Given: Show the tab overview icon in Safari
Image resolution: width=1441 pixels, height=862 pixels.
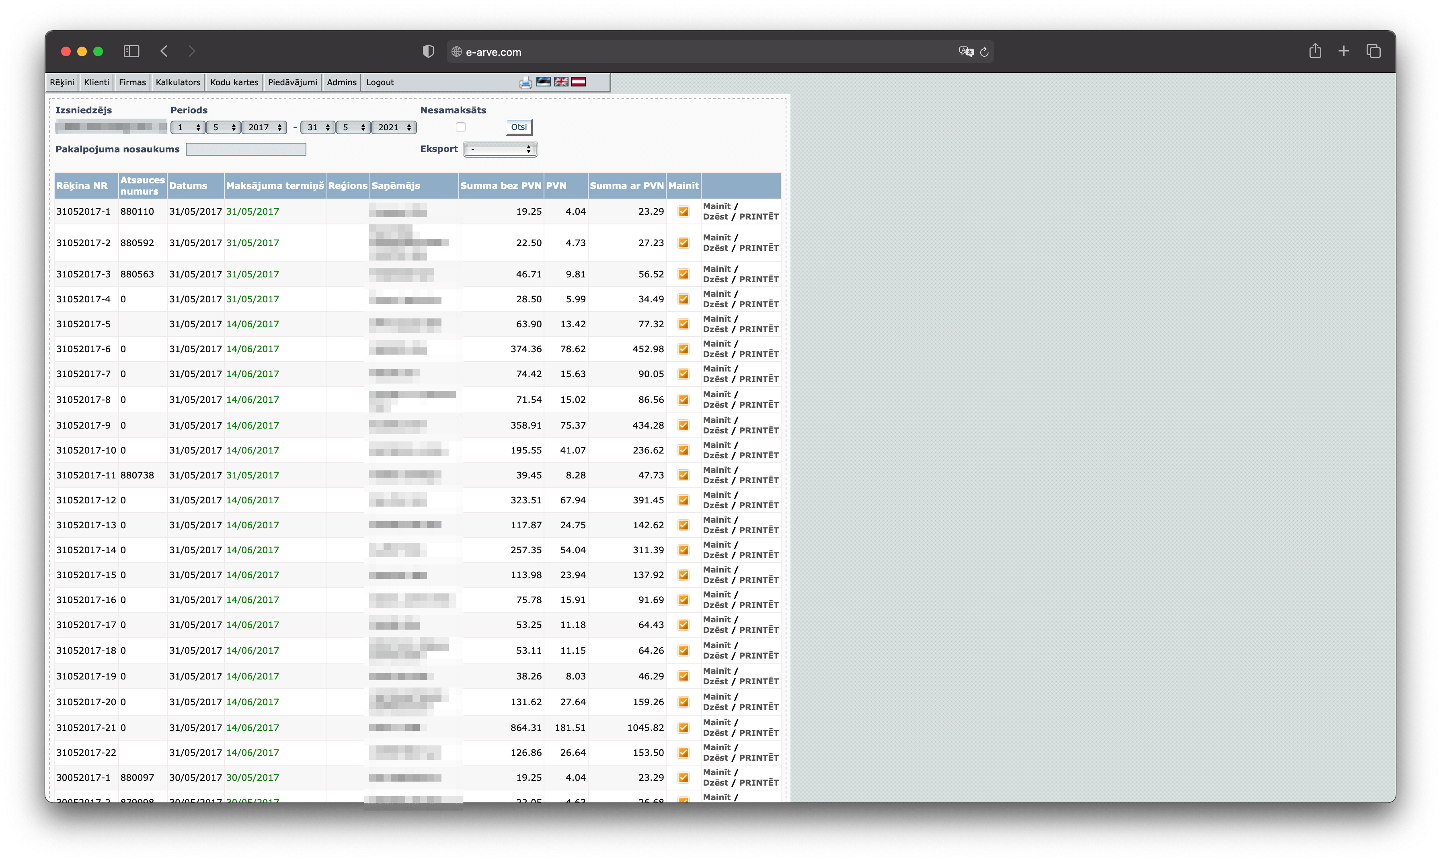Looking at the screenshot, I should point(1373,52).
